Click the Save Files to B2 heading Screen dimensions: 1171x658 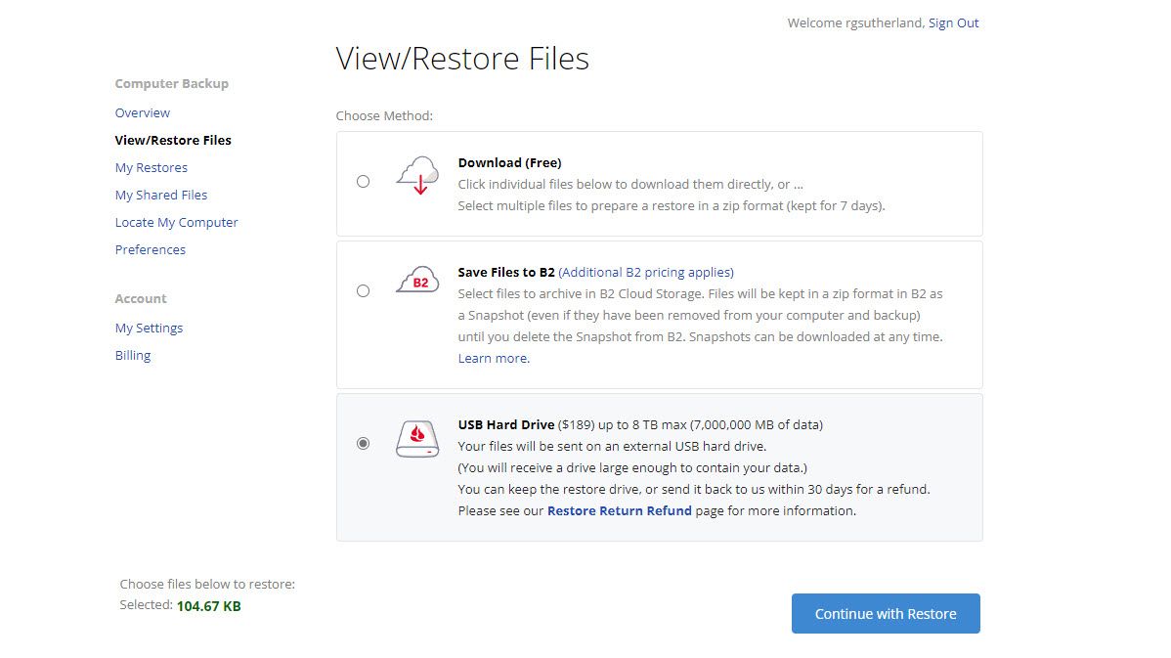tap(506, 273)
